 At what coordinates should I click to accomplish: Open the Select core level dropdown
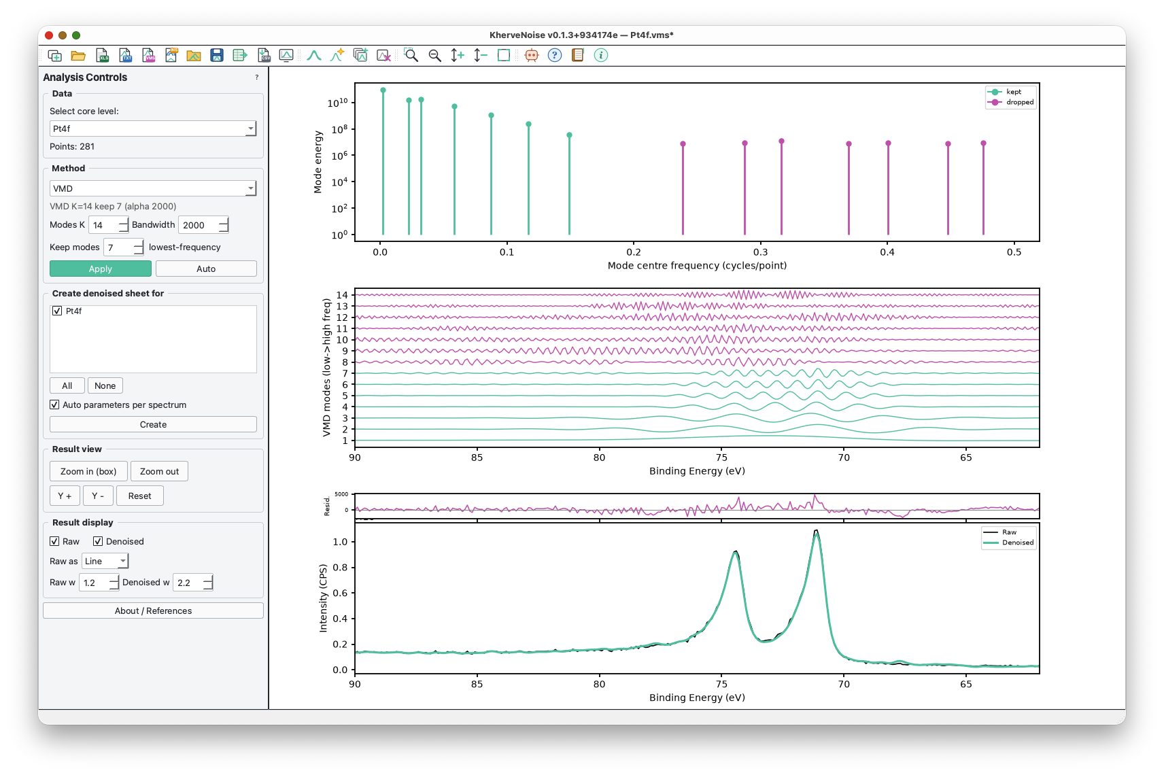point(153,128)
